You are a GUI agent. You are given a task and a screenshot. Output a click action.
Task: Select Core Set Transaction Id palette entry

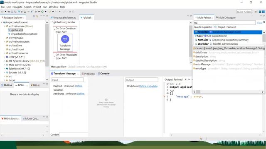pos(228,36)
